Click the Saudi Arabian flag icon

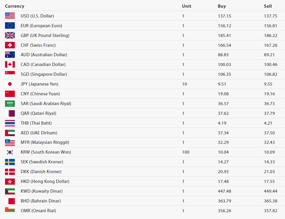tap(10, 104)
